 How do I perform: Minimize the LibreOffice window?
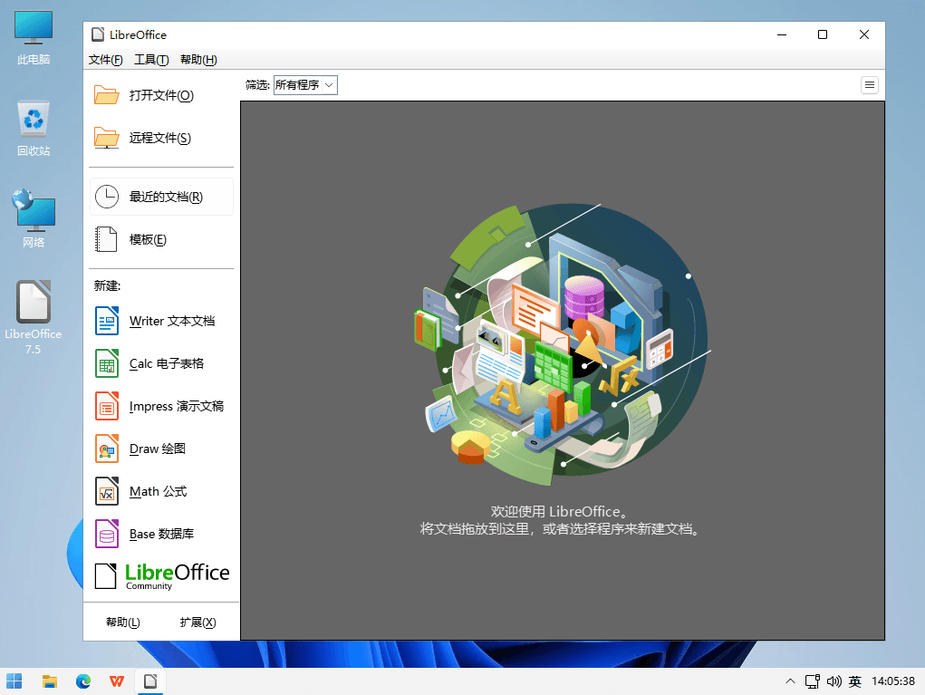[782, 34]
